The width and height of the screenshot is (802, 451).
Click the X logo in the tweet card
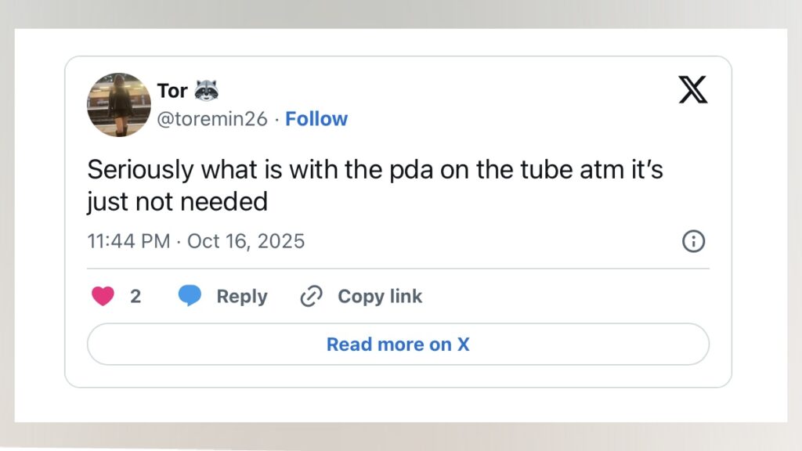click(x=692, y=90)
